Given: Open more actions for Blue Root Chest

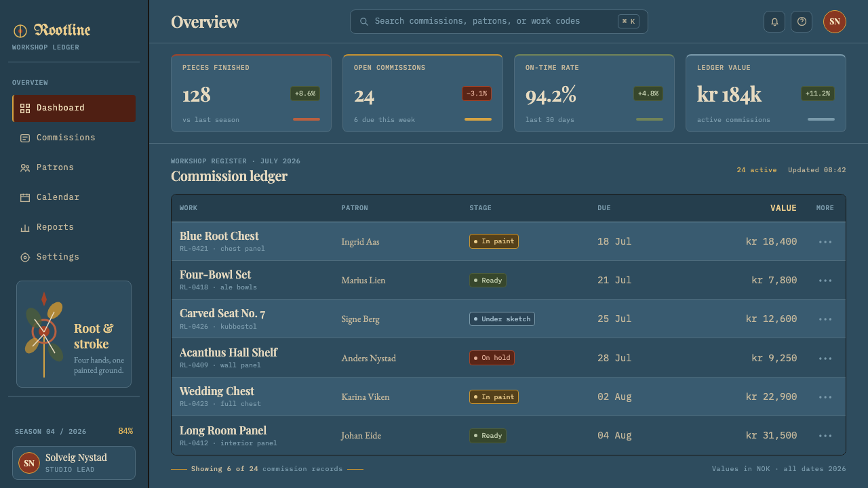Looking at the screenshot, I should point(825,242).
